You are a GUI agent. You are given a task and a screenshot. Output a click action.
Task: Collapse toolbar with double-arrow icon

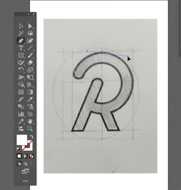[29, 14]
